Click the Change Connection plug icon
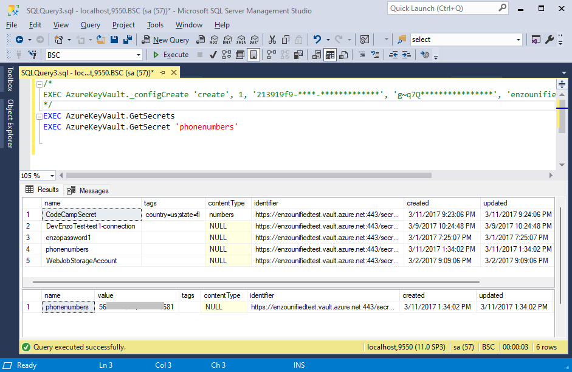 tap(32, 55)
